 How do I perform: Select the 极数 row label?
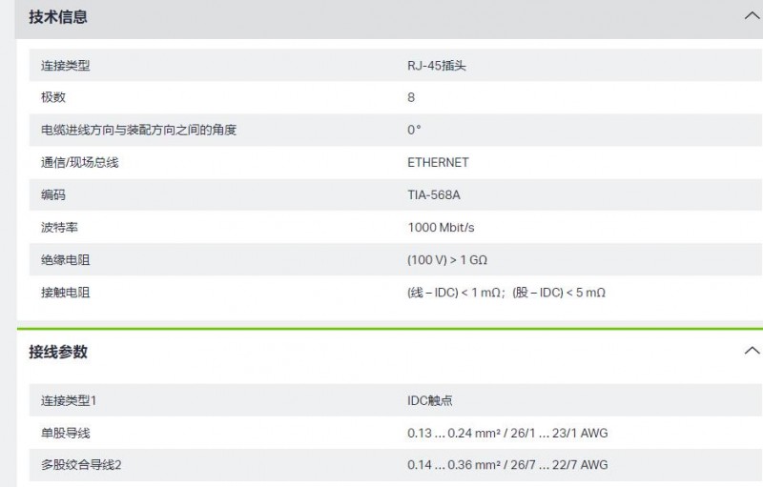53,97
